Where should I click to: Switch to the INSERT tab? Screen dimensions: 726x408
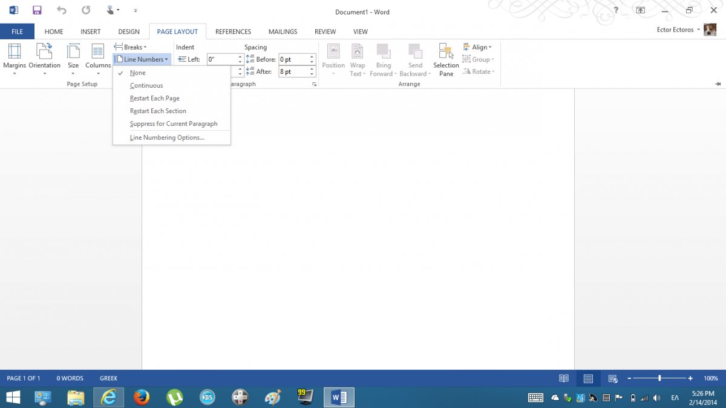[91, 31]
